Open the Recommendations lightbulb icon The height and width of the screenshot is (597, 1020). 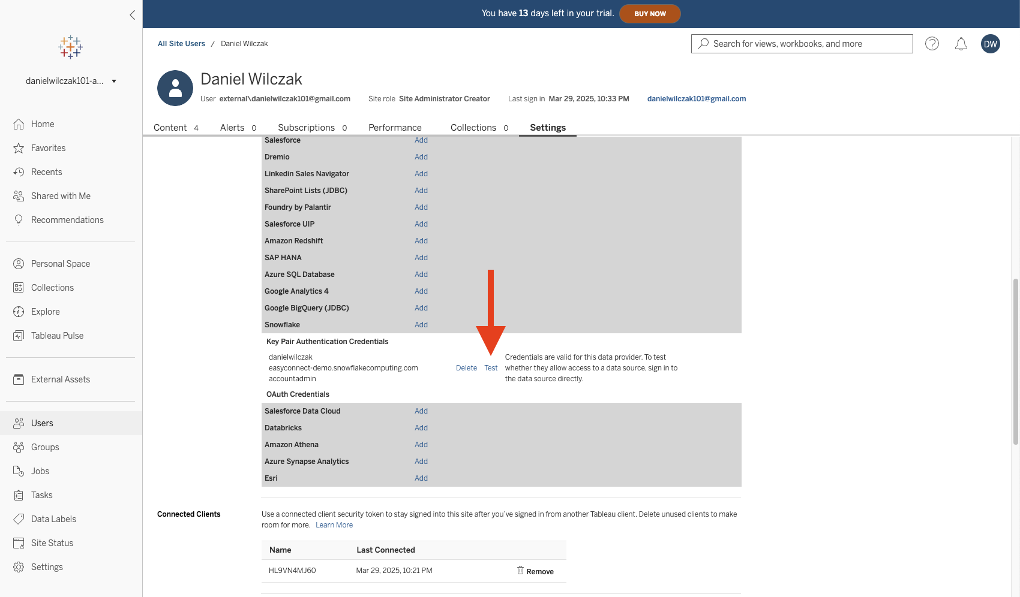(19, 220)
